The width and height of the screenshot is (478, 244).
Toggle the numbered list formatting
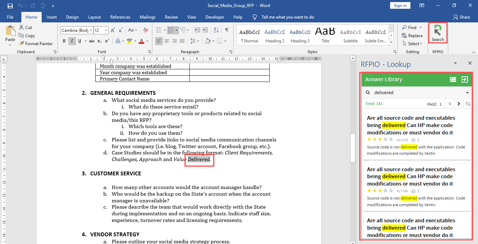coord(171,30)
